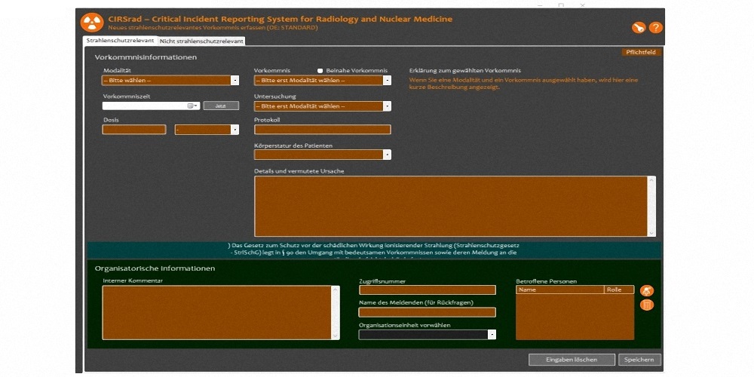This screenshot has height=377, width=754.
Task: Add an affected person with person icon
Action: [x=646, y=290]
